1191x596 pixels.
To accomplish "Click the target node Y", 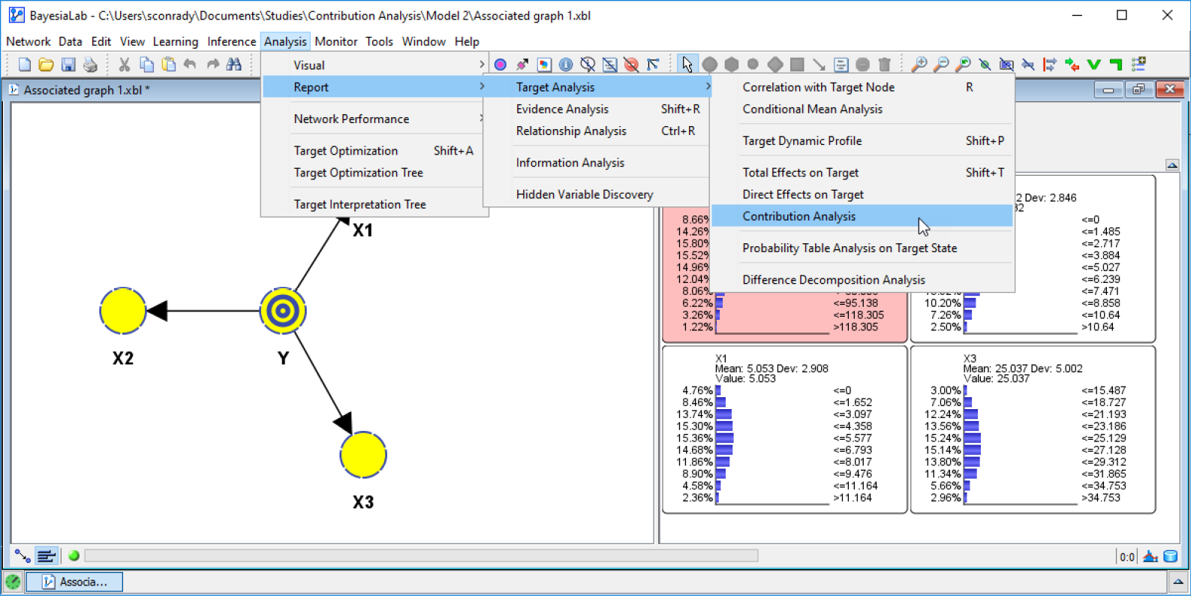I will pos(283,311).
